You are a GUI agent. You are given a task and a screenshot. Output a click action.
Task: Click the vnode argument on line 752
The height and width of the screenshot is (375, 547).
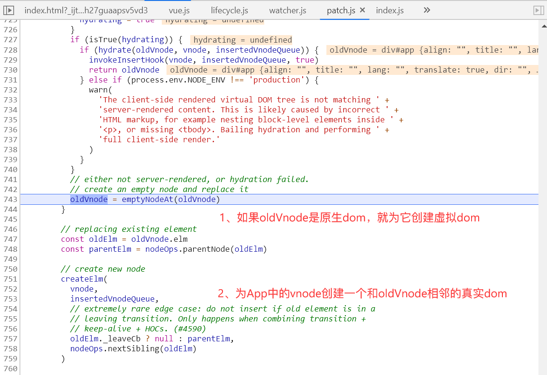coord(82,289)
